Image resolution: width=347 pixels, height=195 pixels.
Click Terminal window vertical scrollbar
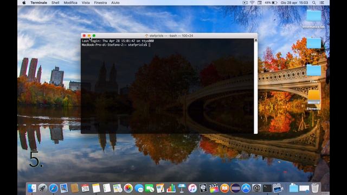point(256,86)
